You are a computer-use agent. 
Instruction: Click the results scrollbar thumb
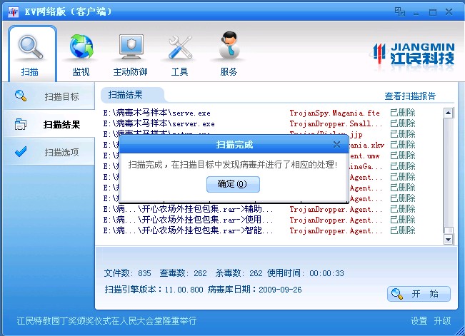(449, 230)
